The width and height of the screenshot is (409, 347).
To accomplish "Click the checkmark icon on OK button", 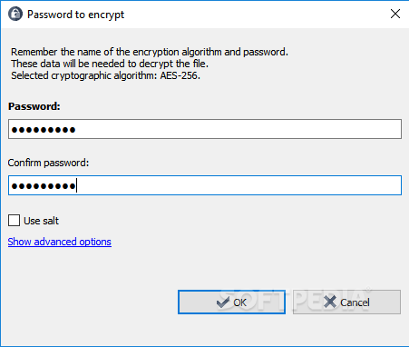I will 223,302.
